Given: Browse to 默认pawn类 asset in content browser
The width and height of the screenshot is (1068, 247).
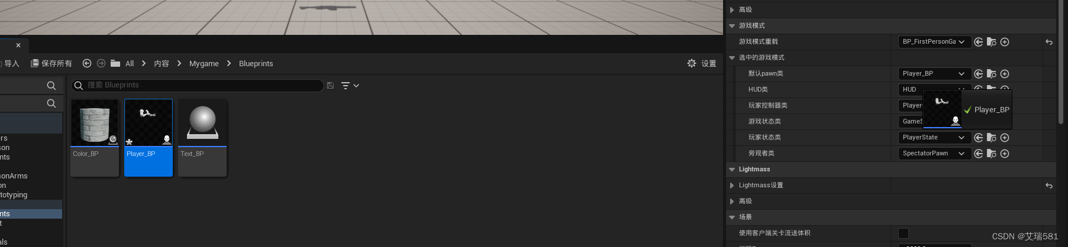Looking at the screenshot, I should [992, 74].
